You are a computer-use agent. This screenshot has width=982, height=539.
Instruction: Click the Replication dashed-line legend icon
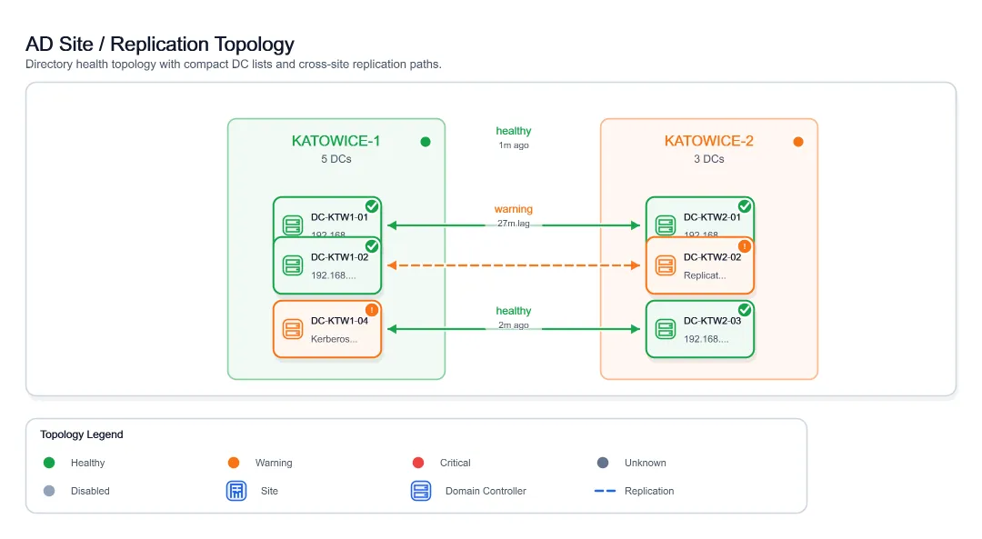pyautogui.click(x=605, y=491)
